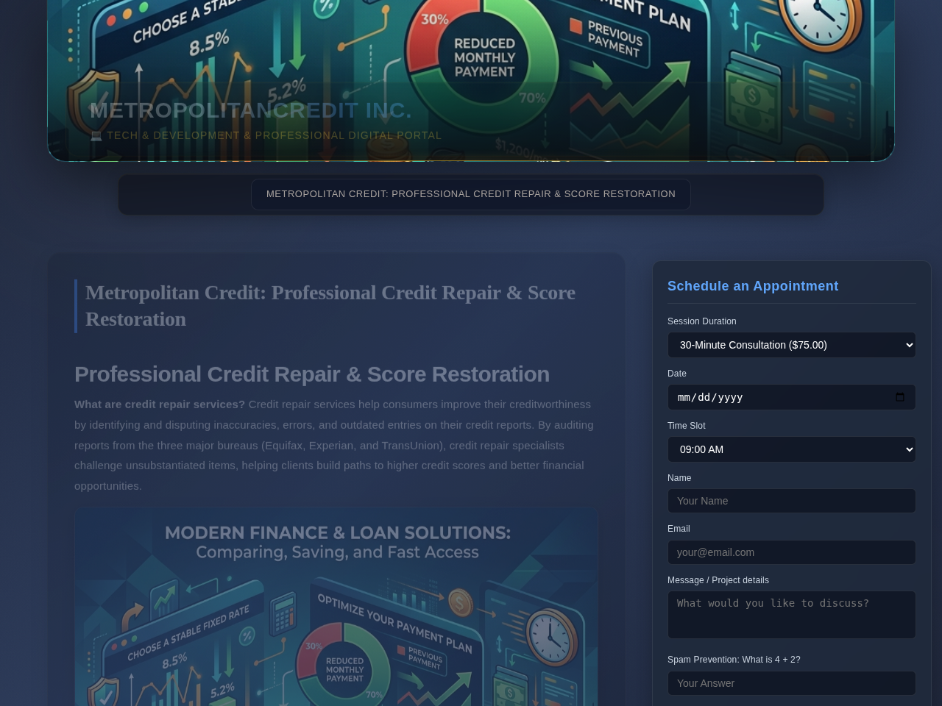942x706 pixels.
Task: Open the Session Duration dropdown
Action: pos(791,345)
